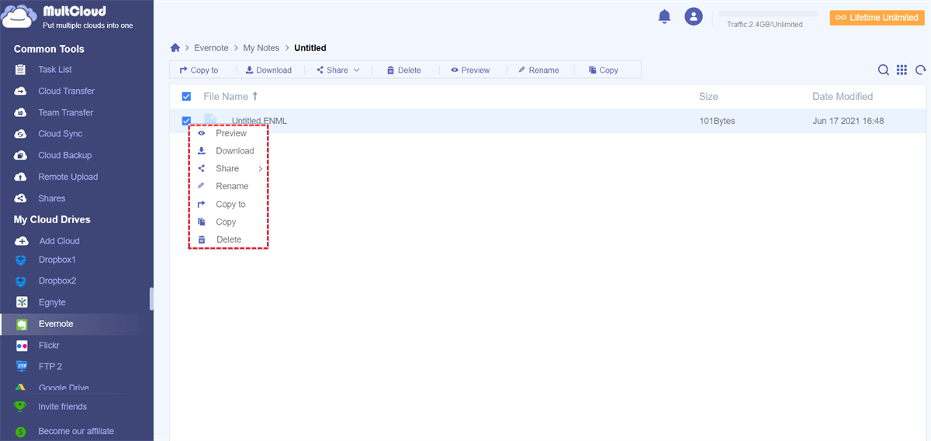The height and width of the screenshot is (441, 931).
Task: Click Invite friends
Action: [62, 407]
